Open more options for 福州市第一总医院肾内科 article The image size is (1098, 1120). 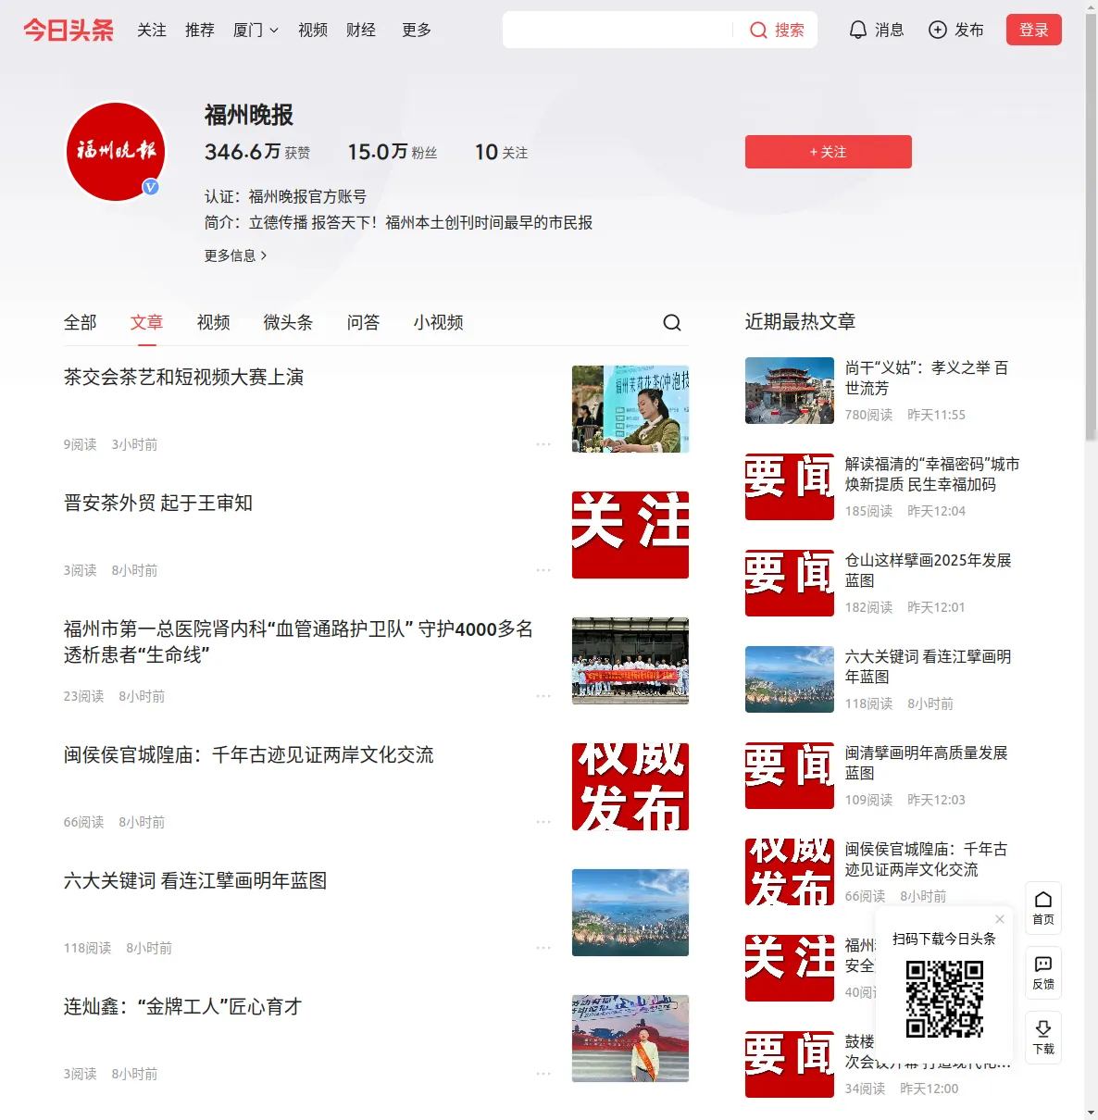tap(543, 696)
